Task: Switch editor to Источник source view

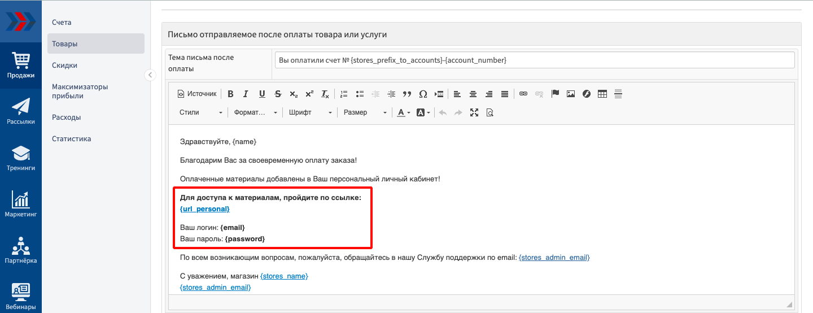Action: (197, 94)
